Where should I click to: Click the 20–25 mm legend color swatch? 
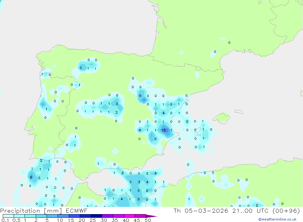(85, 216)
